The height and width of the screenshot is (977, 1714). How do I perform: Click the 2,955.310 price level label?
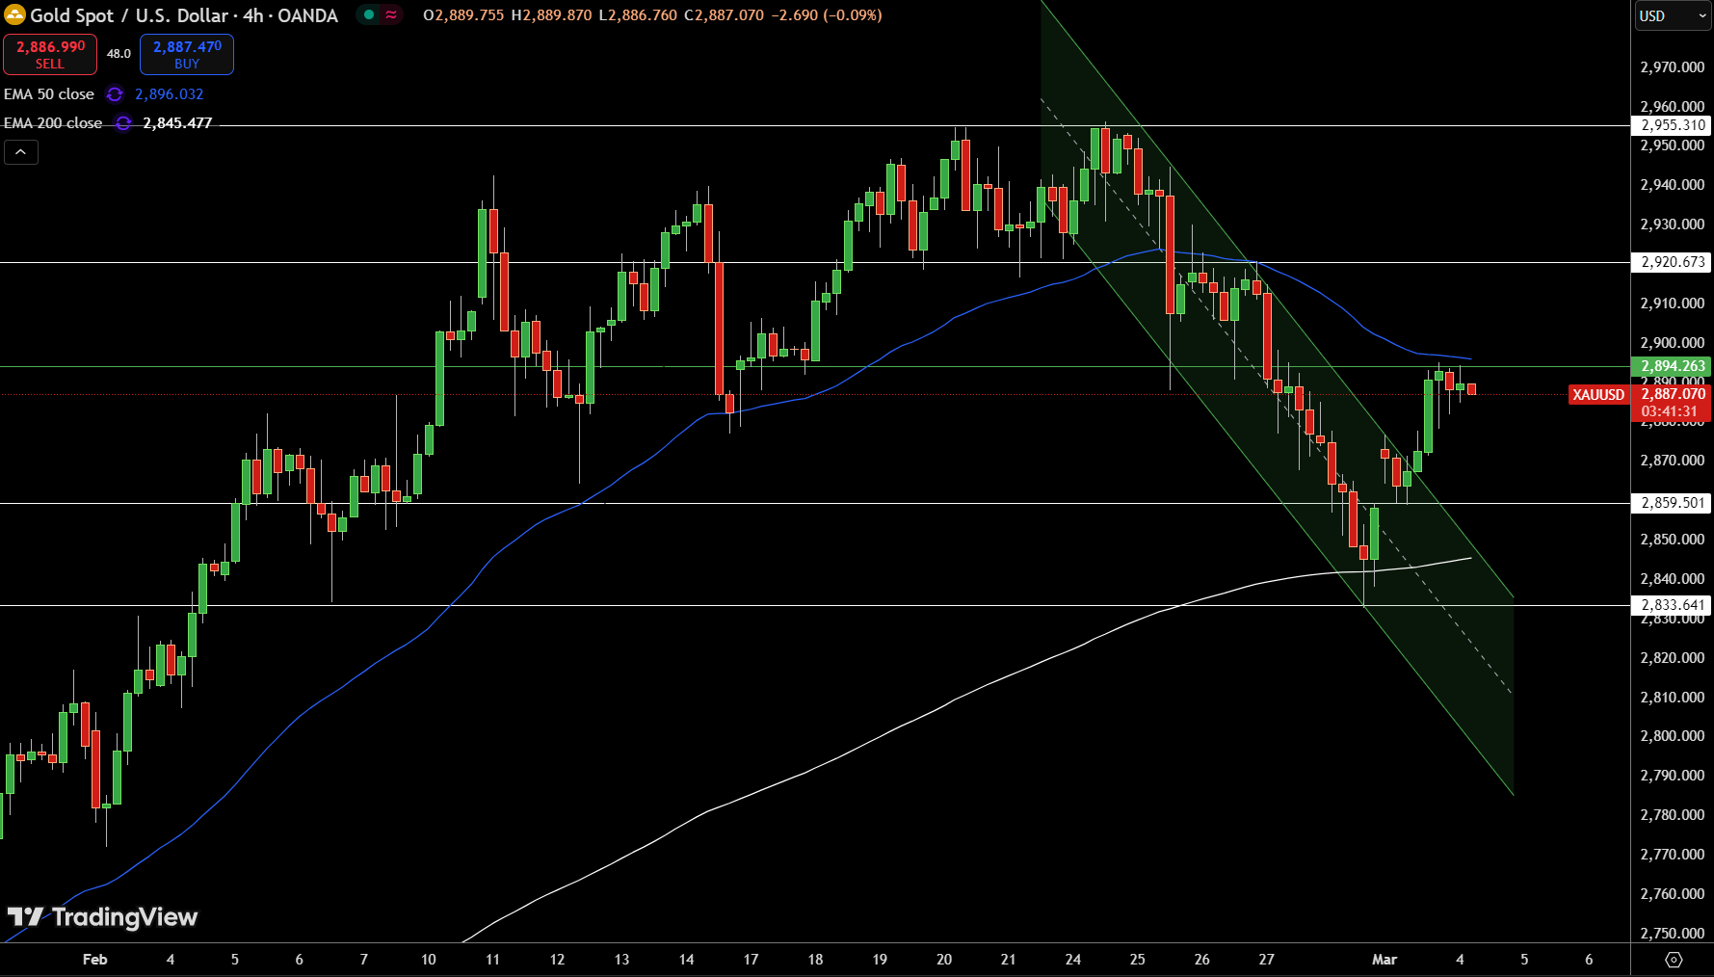(x=1673, y=125)
